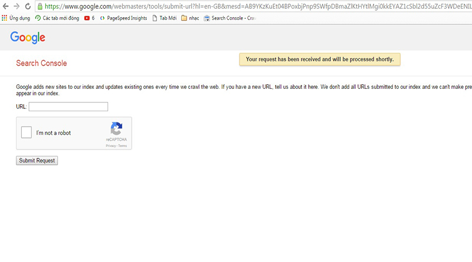Open the Các tab mới đóng bookmark
This screenshot has height=262, width=472.
(x=57, y=18)
